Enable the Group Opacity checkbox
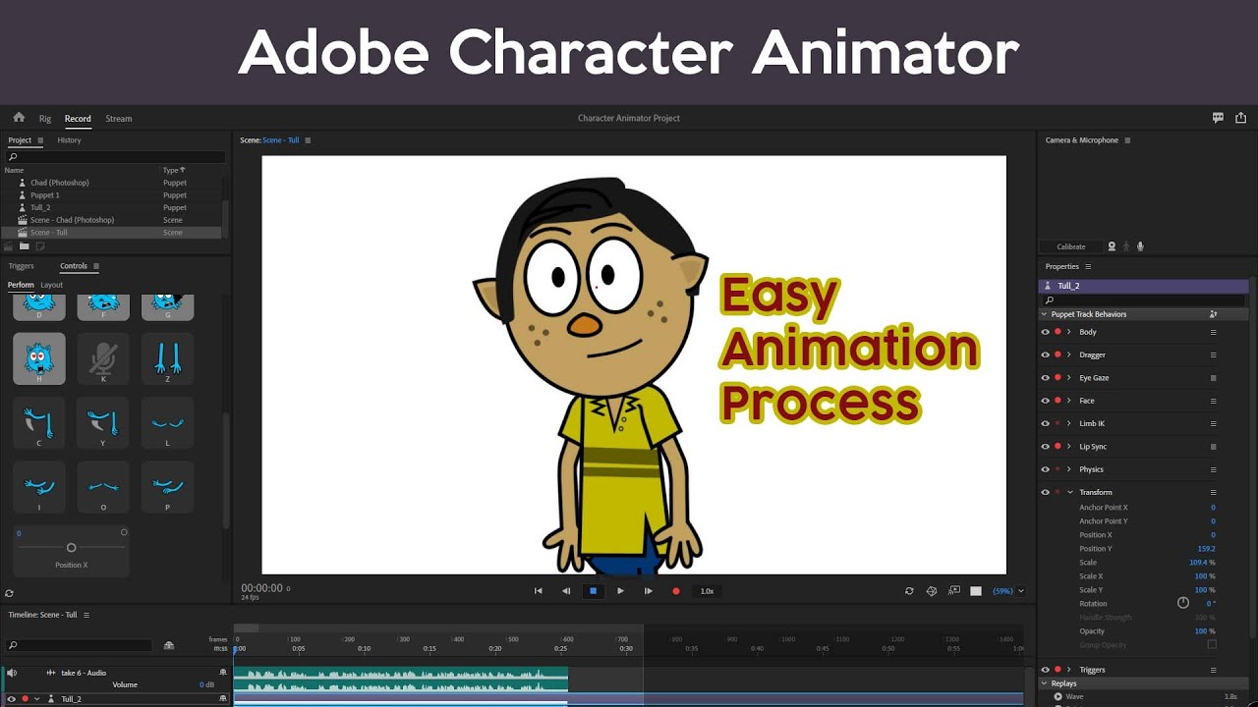 click(x=1212, y=644)
